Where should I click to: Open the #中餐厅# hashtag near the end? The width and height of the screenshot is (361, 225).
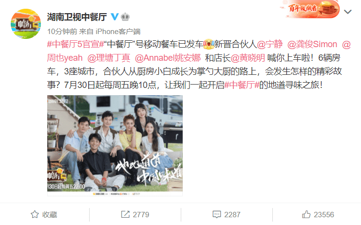tap(242, 85)
